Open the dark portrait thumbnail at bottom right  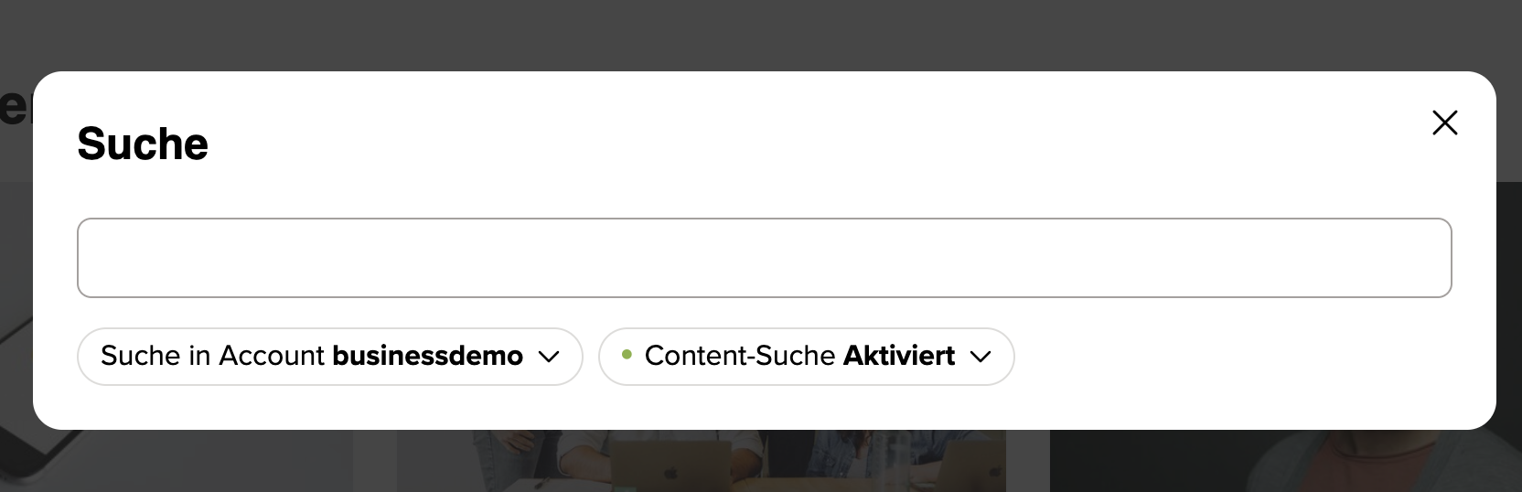coord(1281,461)
